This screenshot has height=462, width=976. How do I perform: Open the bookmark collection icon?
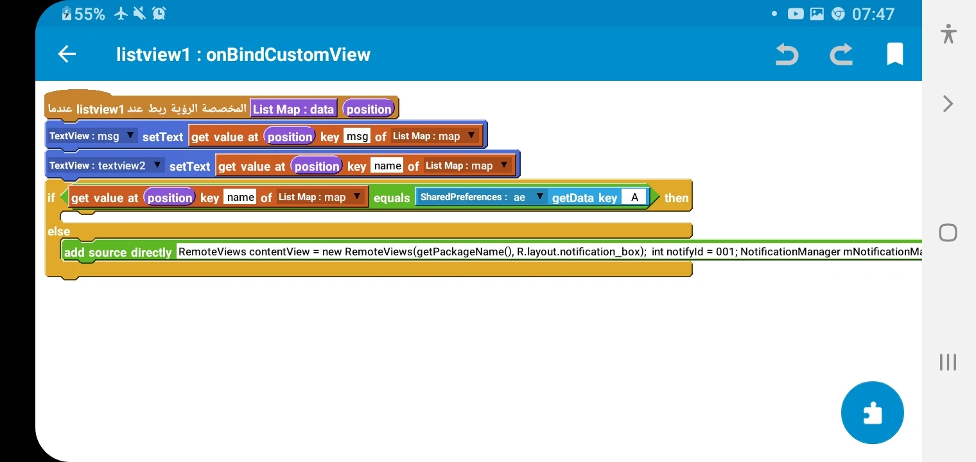click(895, 55)
